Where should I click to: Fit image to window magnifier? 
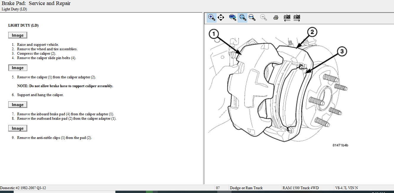point(242,17)
